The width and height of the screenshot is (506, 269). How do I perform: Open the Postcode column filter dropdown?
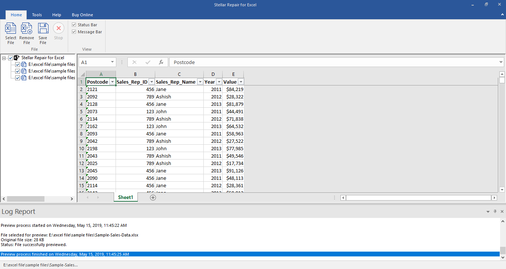tap(112, 82)
